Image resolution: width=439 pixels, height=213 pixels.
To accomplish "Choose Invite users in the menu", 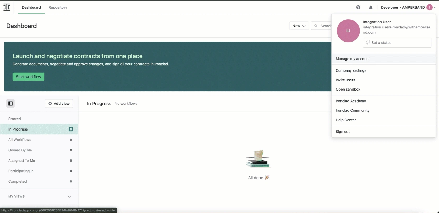I will [x=383, y=80].
